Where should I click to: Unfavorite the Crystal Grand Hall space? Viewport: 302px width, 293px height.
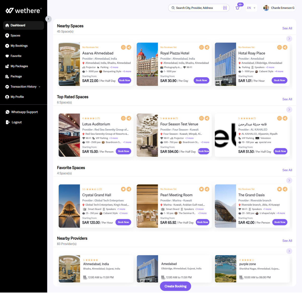[x=123, y=189]
